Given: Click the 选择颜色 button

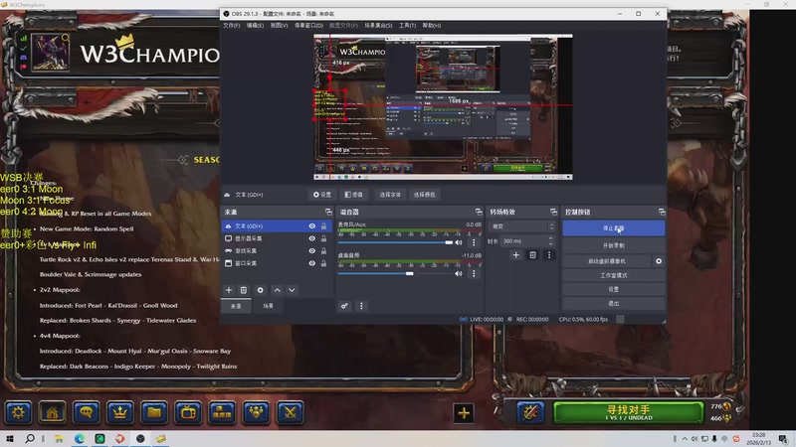Looking at the screenshot, I should 425,195.
